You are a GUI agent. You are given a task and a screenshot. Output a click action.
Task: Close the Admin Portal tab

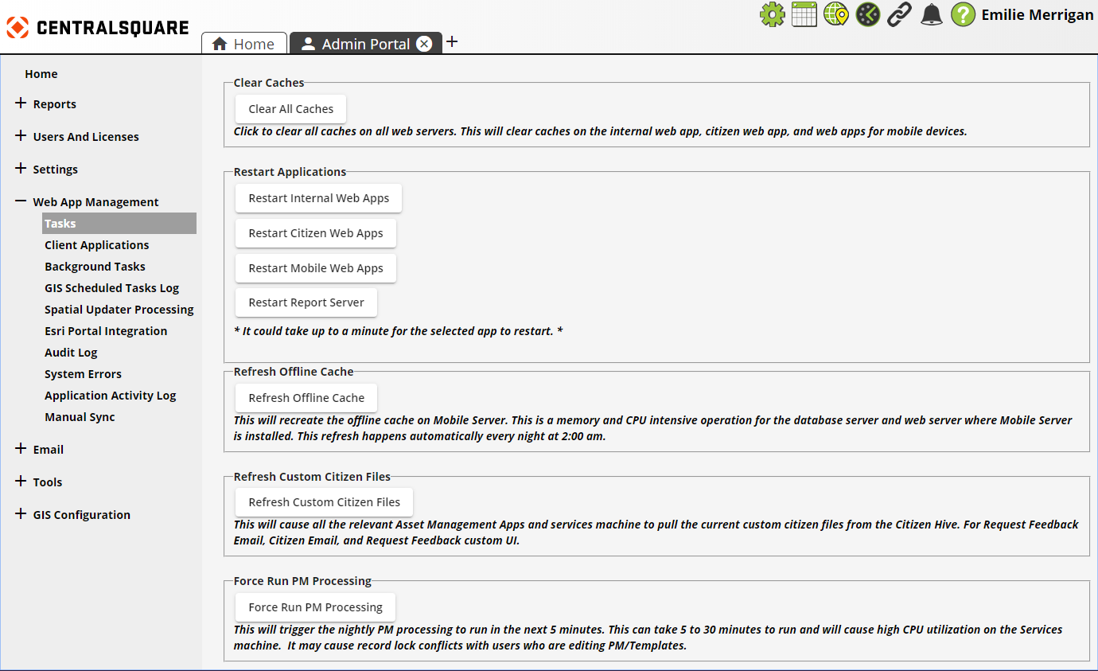point(424,44)
